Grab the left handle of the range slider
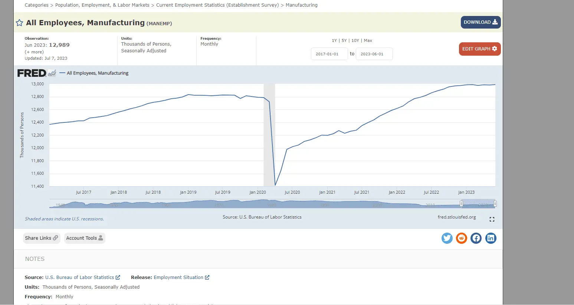The image size is (574, 305). pos(461,204)
